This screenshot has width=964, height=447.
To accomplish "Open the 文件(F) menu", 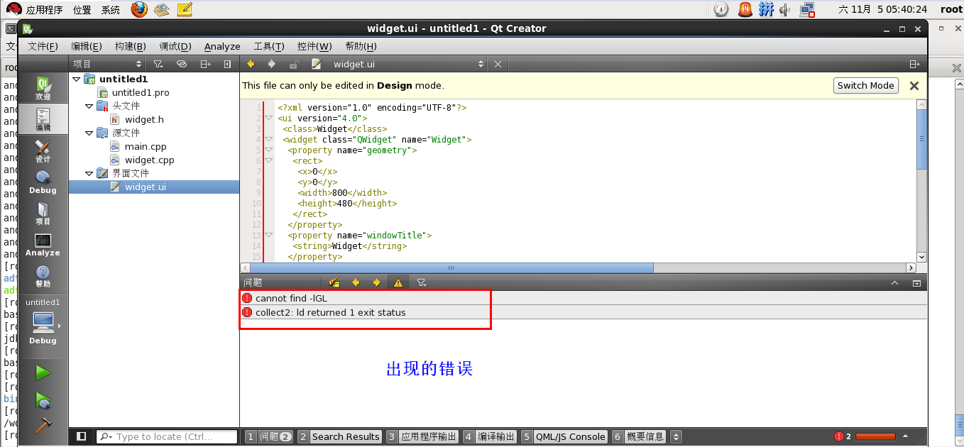I will click(43, 46).
